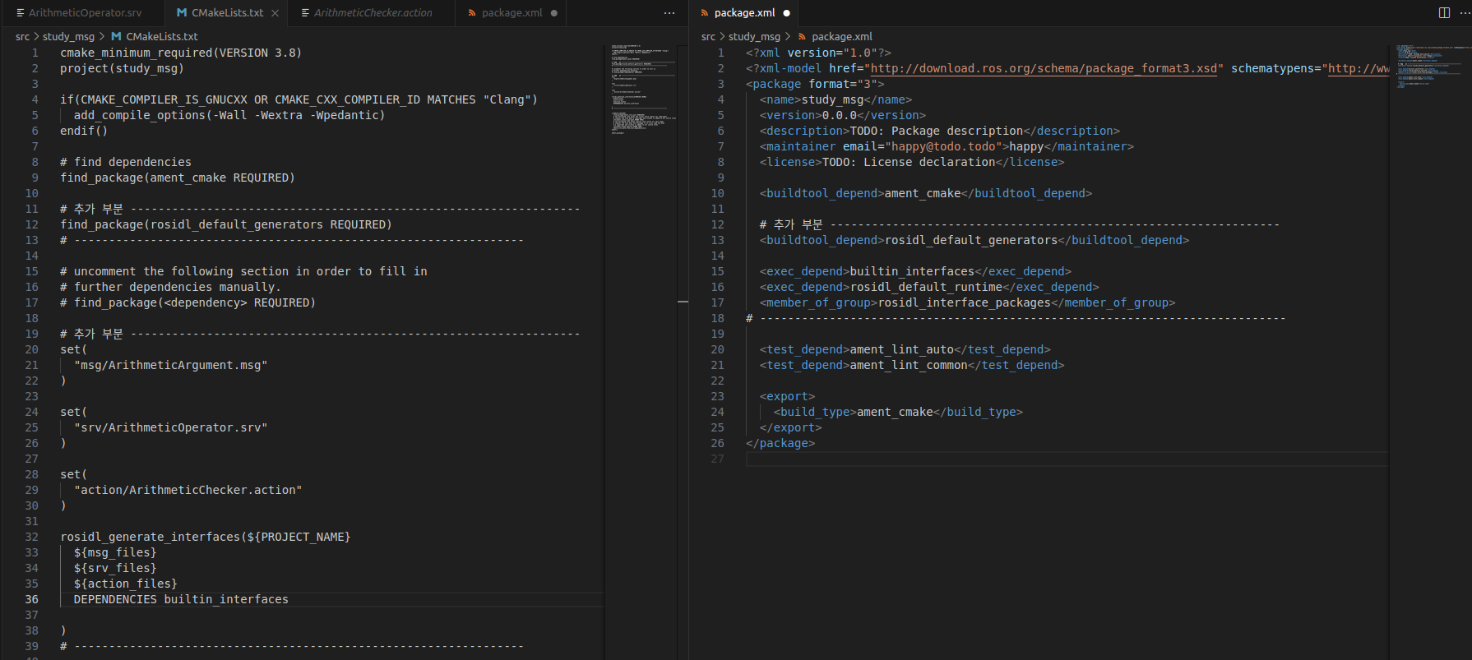Click 'rosidl_generate_interfaces(${PROJECT_NAME}' line
The image size is (1472, 660).
206,538
